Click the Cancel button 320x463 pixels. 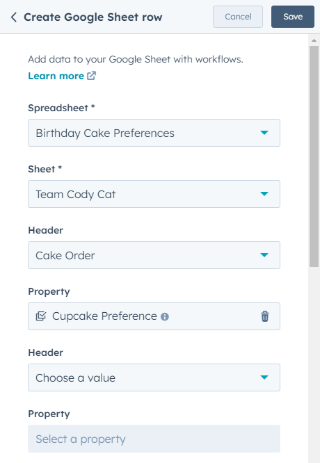(238, 17)
